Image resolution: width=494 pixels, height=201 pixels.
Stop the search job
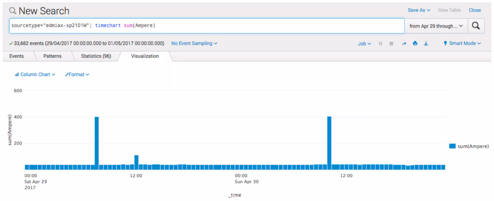click(x=391, y=44)
